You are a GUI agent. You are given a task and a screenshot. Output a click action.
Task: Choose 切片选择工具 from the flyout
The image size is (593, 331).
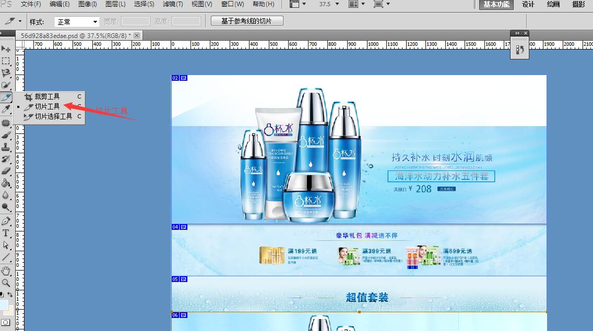click(53, 116)
